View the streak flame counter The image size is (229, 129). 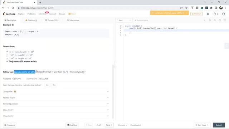(216, 14)
